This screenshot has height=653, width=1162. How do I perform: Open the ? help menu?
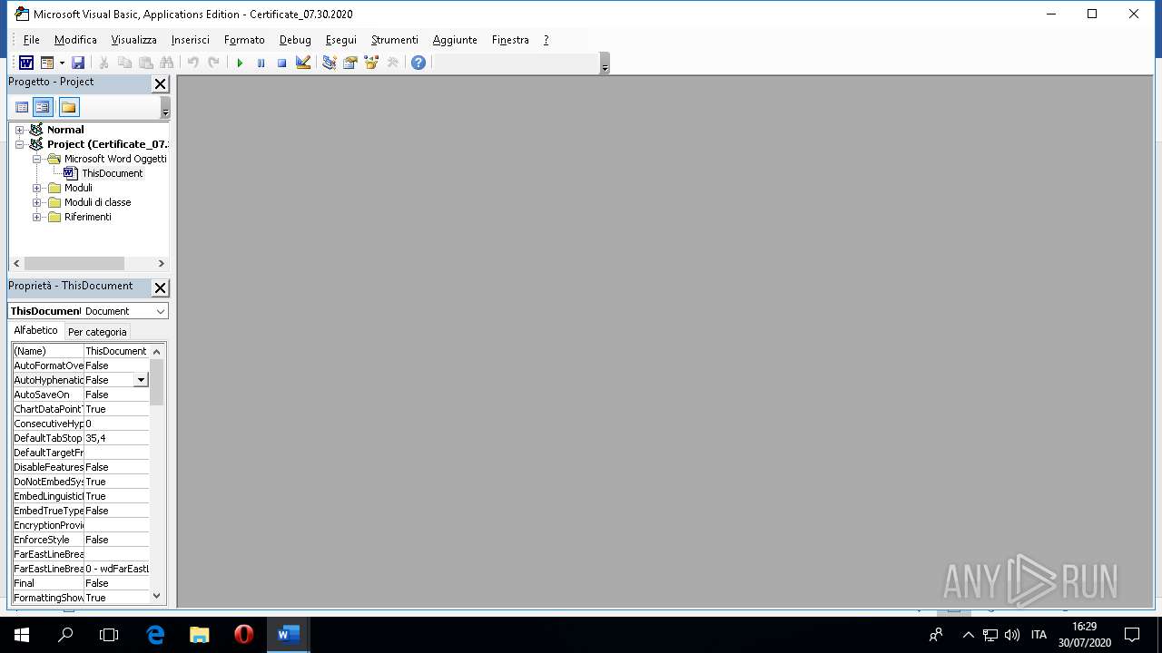[546, 40]
